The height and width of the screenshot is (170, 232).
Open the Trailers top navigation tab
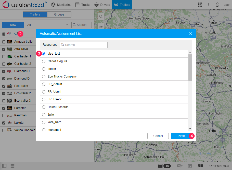[122, 5]
